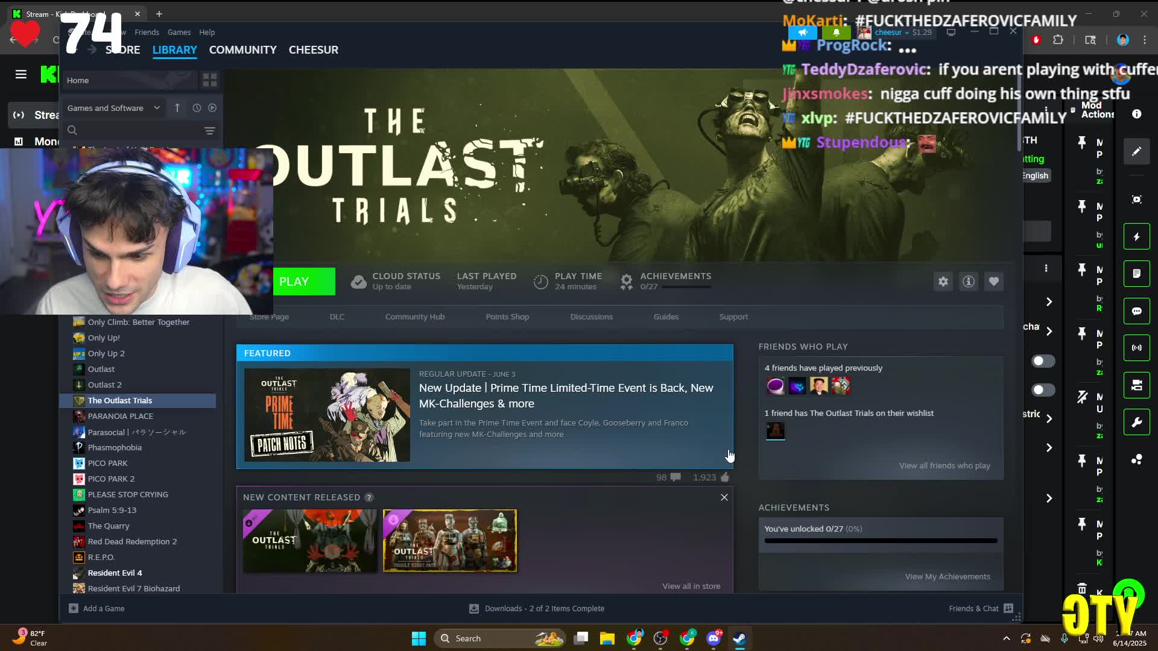This screenshot has width=1158, height=651.
Task: Open Downloads status at bottom bar
Action: [537, 609]
